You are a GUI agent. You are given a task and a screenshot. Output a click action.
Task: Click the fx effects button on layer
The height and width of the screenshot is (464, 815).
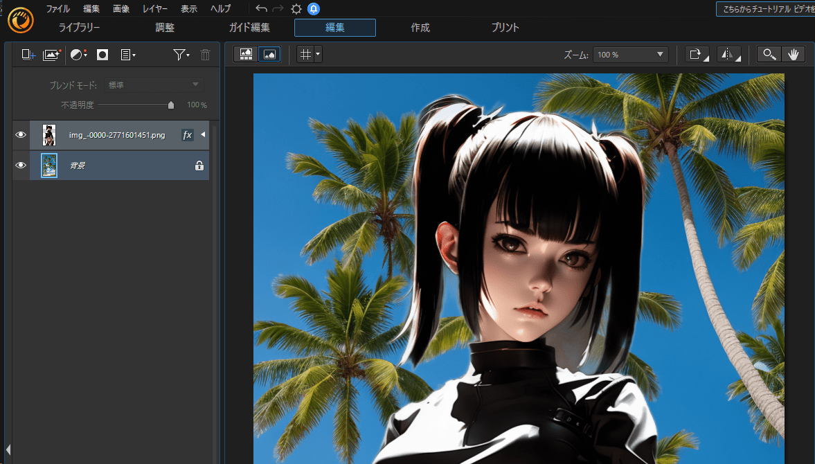click(x=186, y=134)
